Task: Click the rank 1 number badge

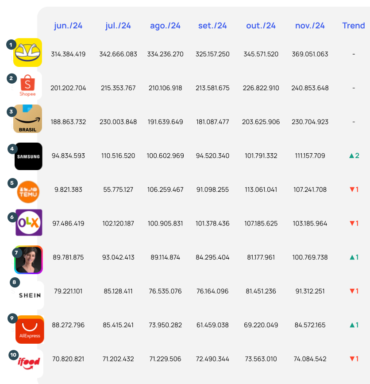Action: point(11,44)
